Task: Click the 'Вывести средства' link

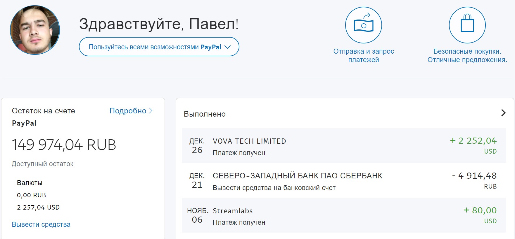Action: pos(41,224)
